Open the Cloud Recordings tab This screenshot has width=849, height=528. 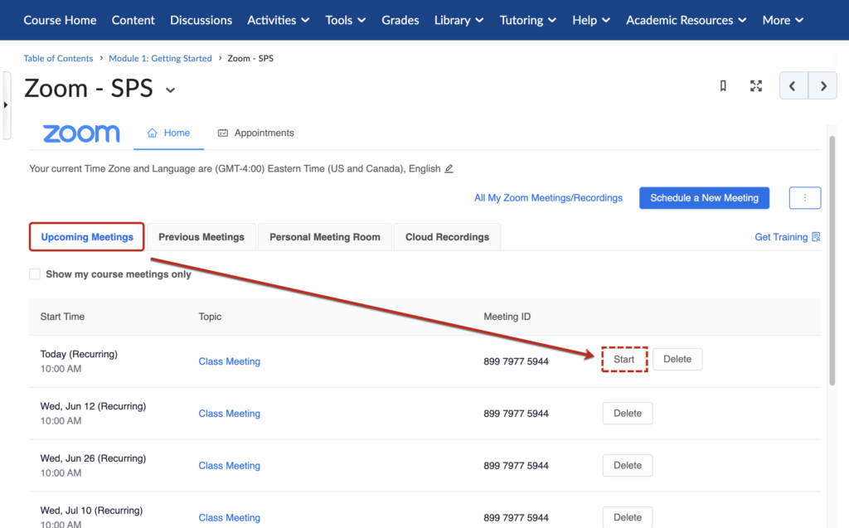pos(446,236)
